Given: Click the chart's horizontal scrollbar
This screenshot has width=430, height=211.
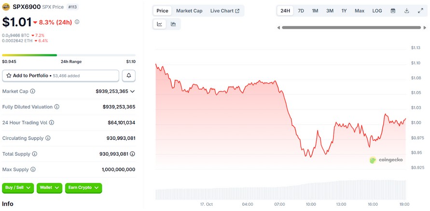Looking at the screenshot, I should click(x=350, y=27).
